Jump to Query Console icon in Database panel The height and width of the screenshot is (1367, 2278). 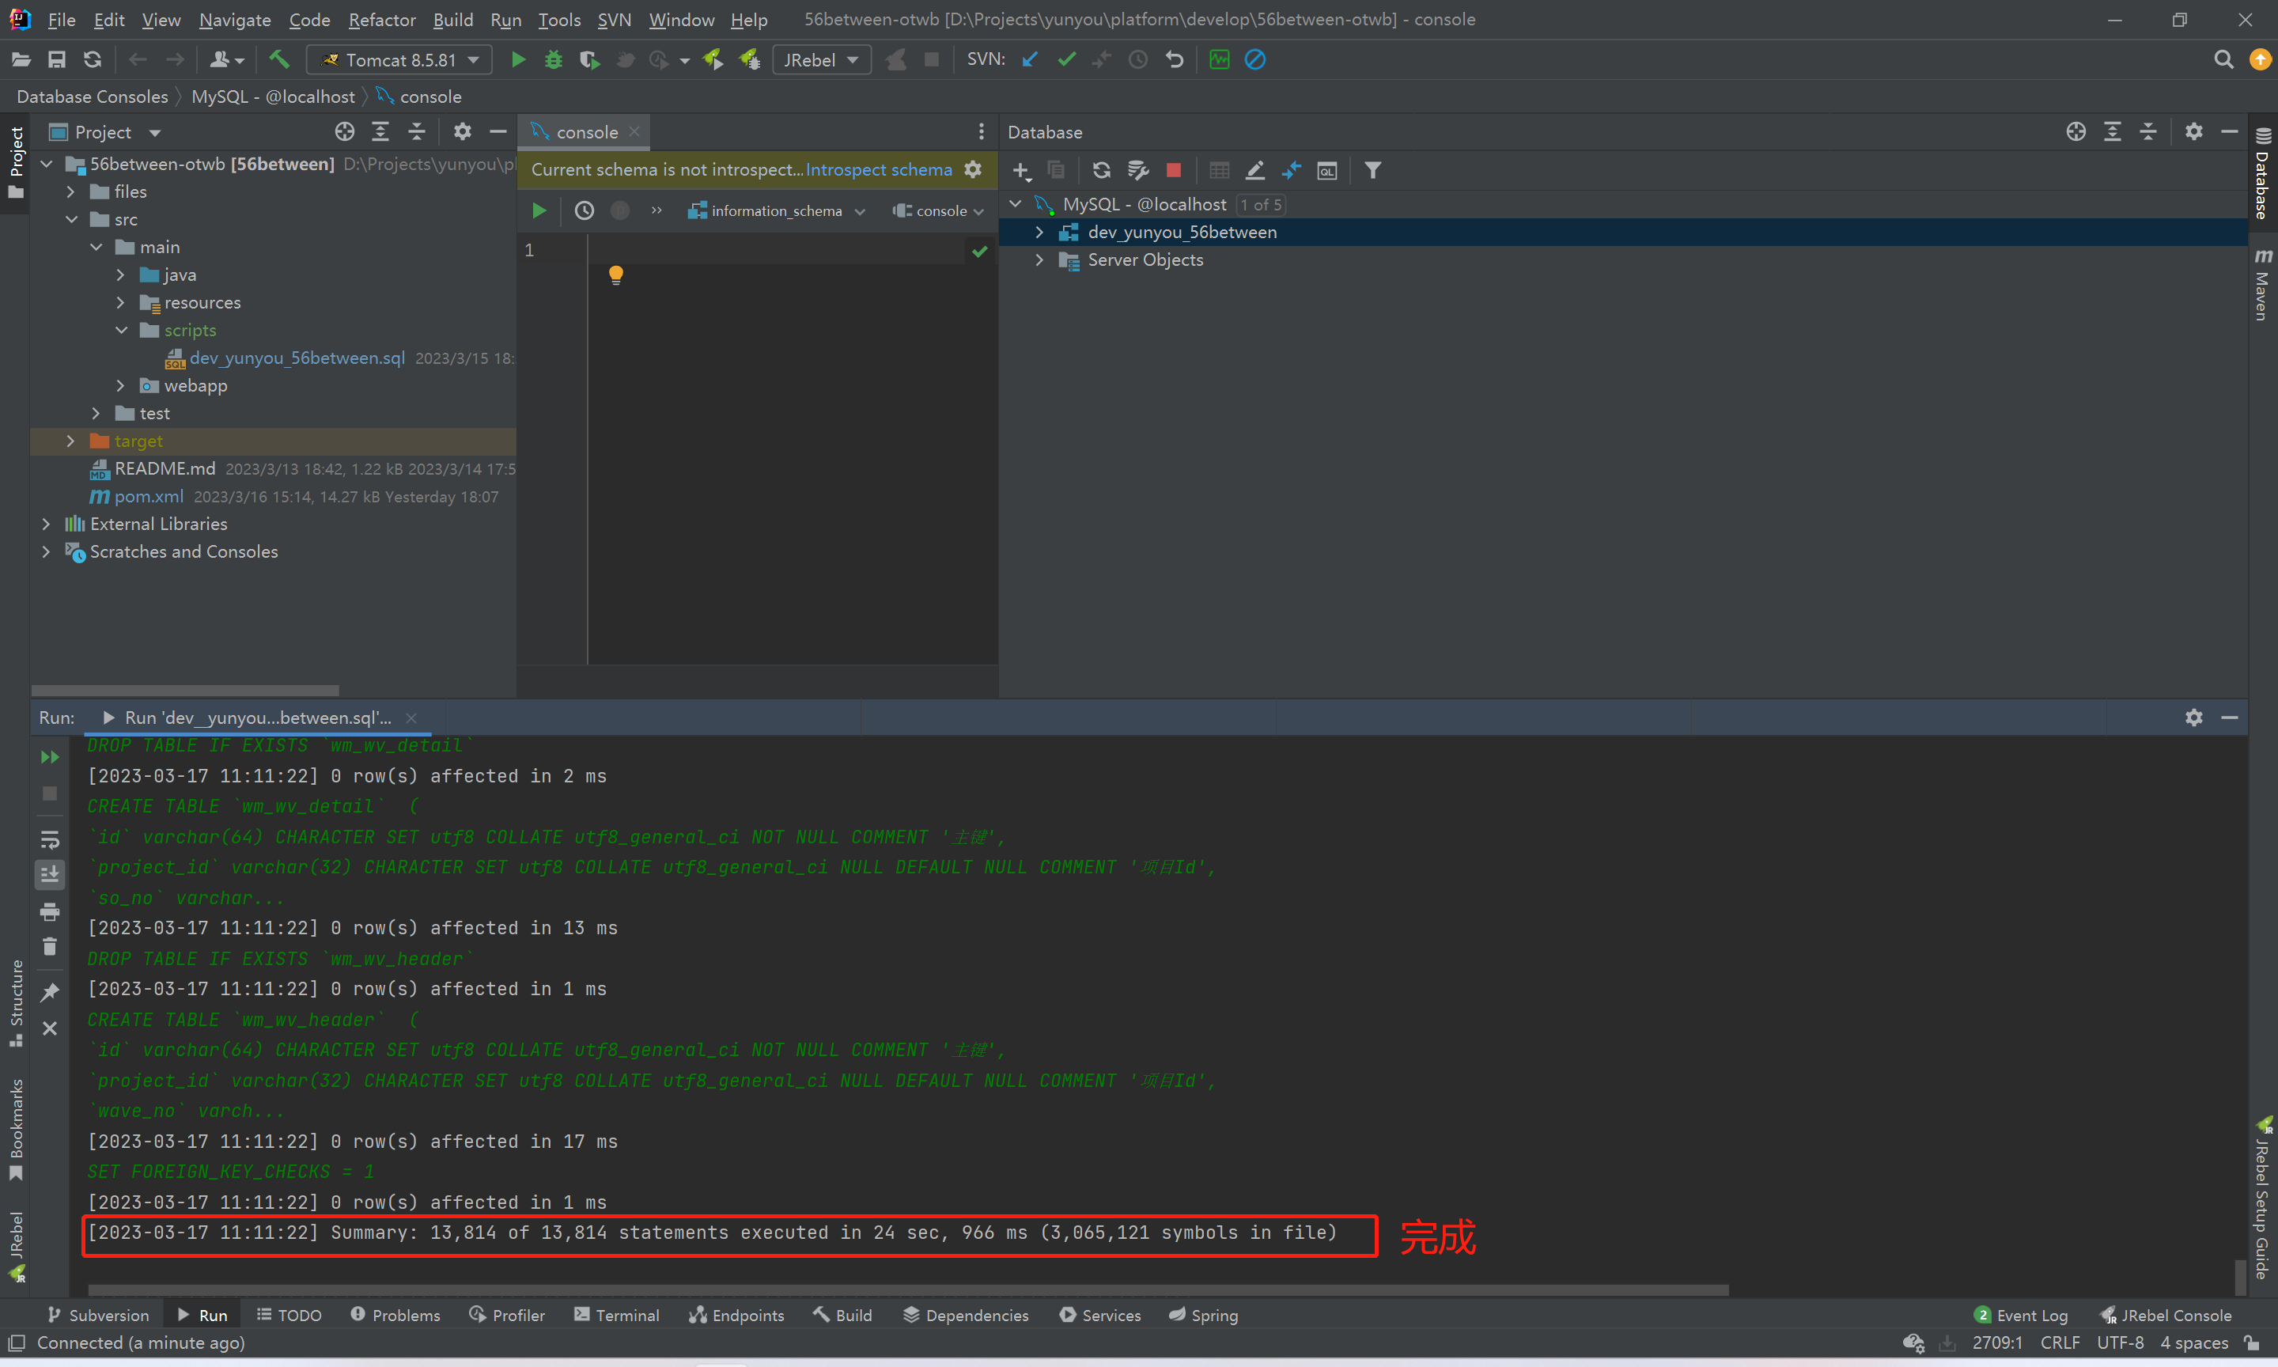click(x=1326, y=170)
